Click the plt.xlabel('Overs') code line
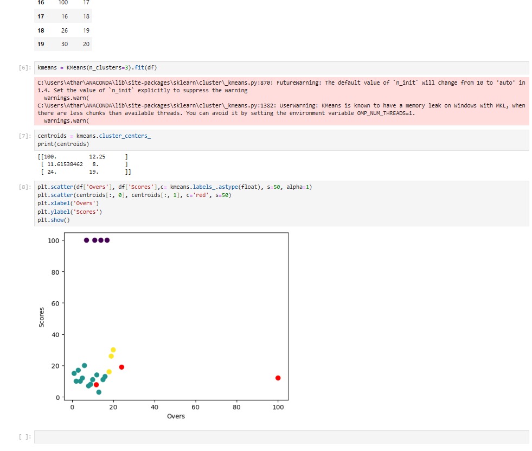Image resolution: width=532 pixels, height=451 pixels. 68,204
